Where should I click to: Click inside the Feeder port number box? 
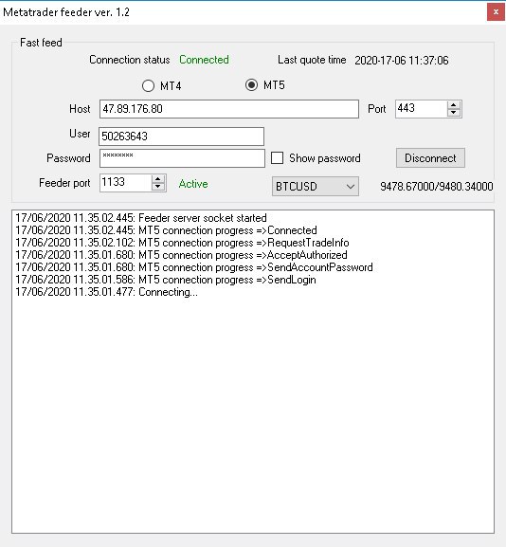[125, 182]
